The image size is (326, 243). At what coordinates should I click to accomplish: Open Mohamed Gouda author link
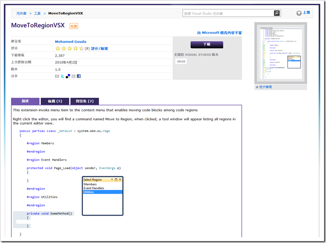(70, 42)
